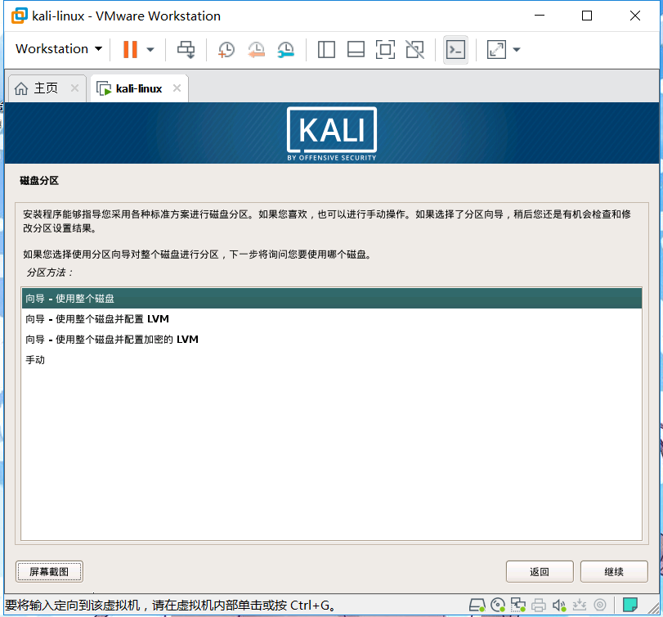
Task: Send Ctrl+Alt+Del to virtual machine
Action: (186, 50)
